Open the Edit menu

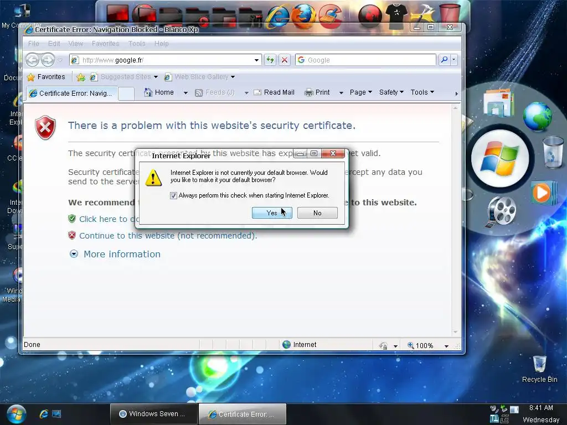point(54,43)
